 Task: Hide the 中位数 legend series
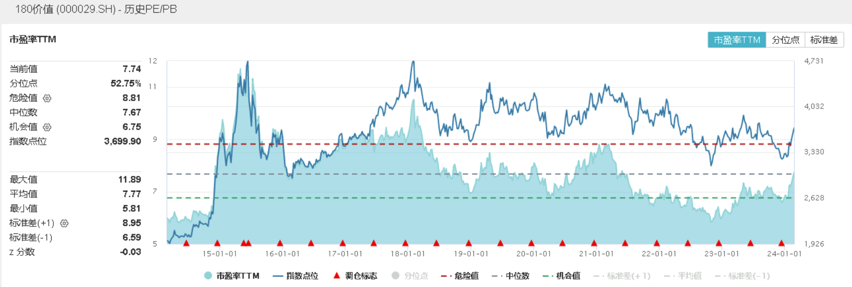(x=510, y=276)
